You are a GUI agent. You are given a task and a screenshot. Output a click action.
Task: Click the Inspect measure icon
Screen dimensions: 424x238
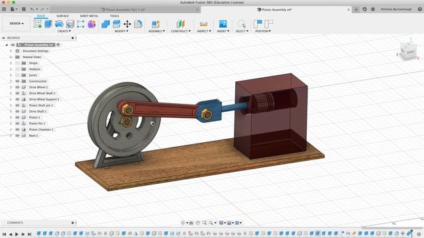[x=203, y=24]
